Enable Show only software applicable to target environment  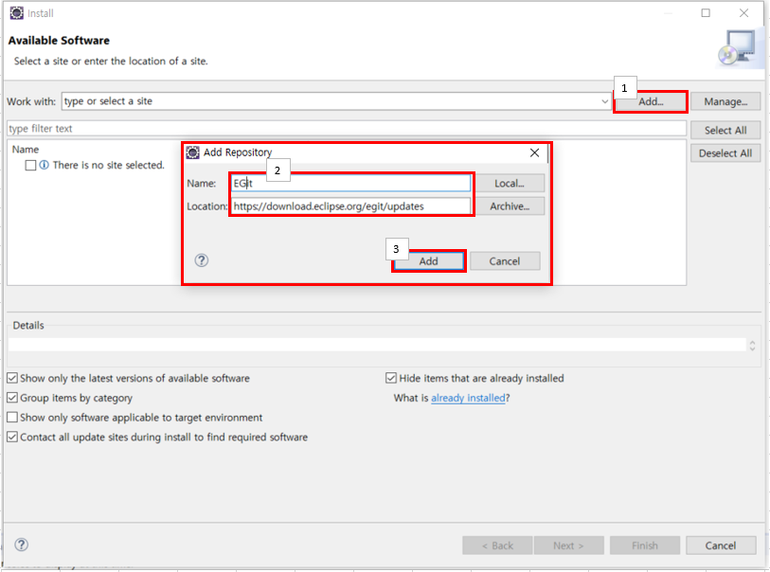pos(12,418)
